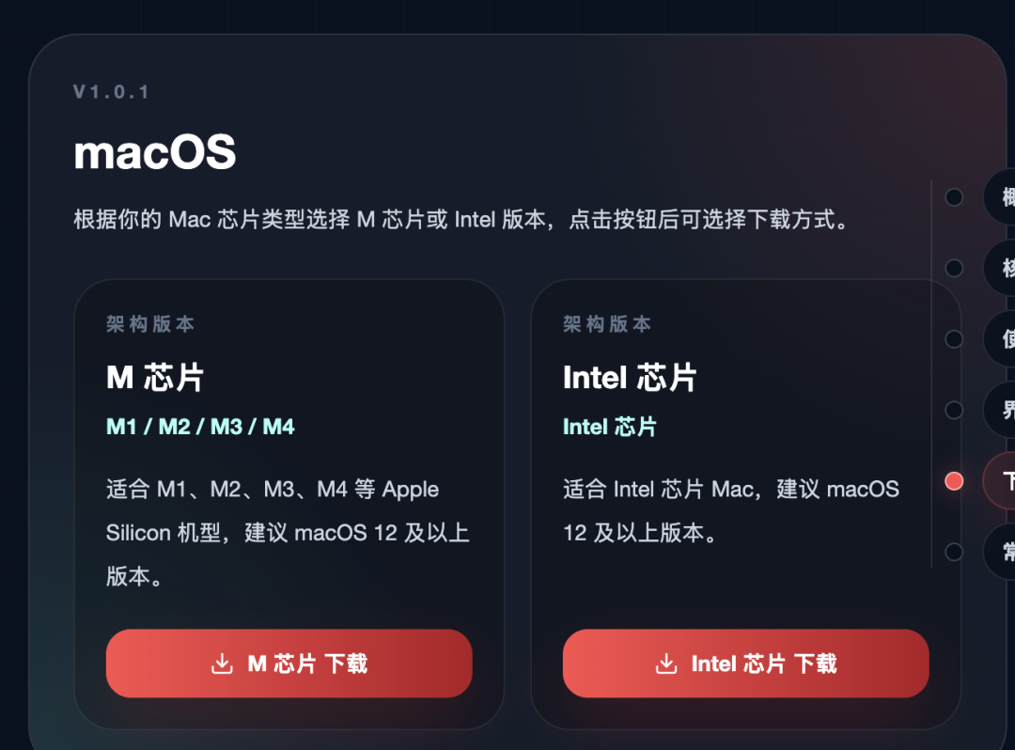Click the 架构版本 label on the M chip card
The height and width of the screenshot is (750, 1015).
point(148,323)
